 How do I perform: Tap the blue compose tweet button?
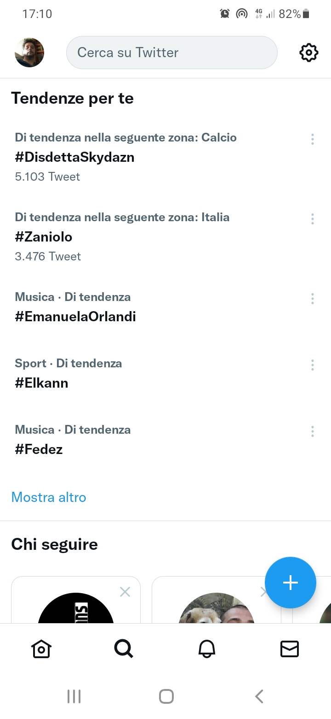pos(291,583)
